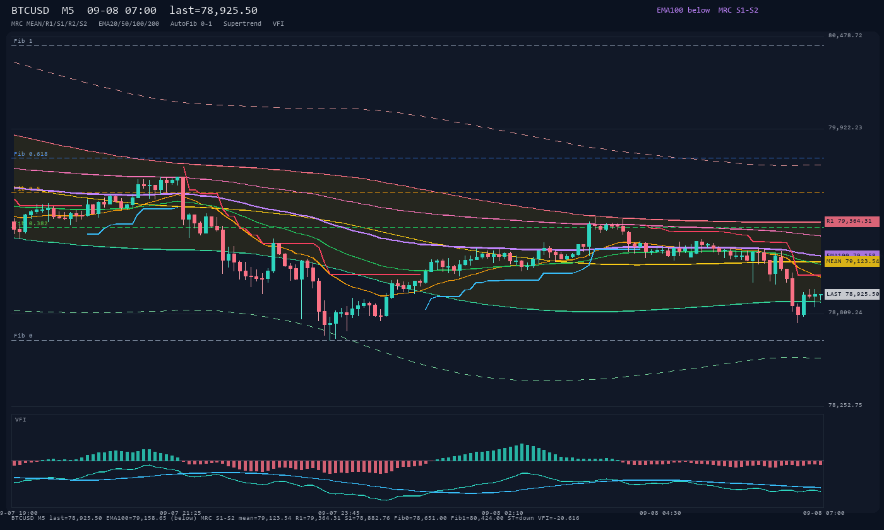
Task: Click the "79,922.23" price axis label
Action: coord(845,127)
